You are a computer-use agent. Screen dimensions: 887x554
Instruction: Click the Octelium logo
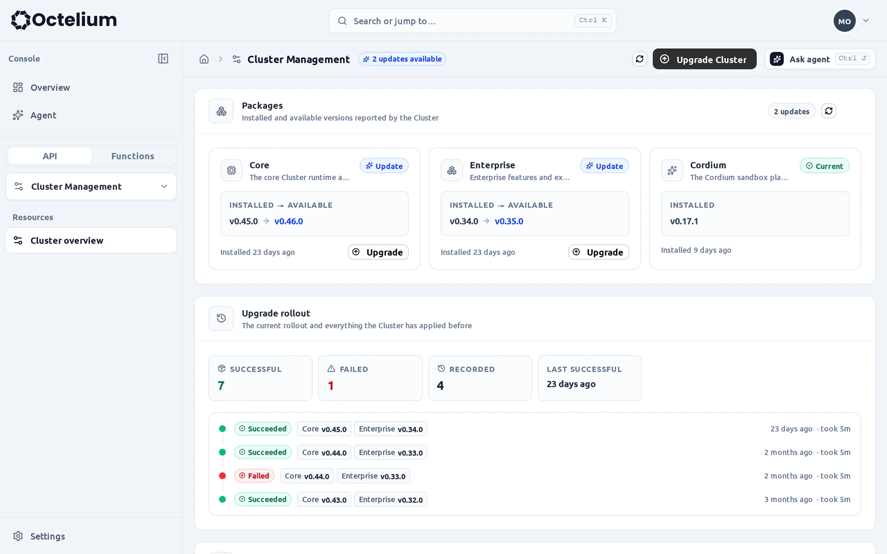pyautogui.click(x=64, y=20)
